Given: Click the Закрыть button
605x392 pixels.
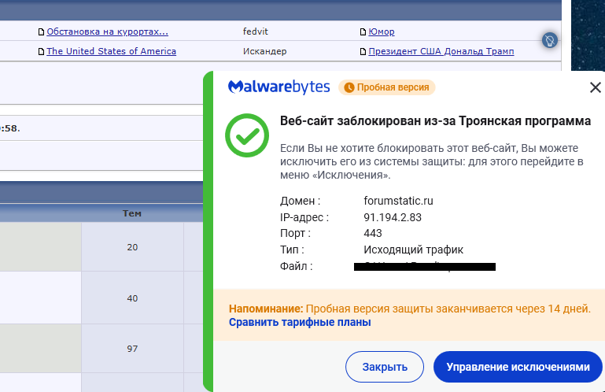Looking at the screenshot, I should point(384,367).
